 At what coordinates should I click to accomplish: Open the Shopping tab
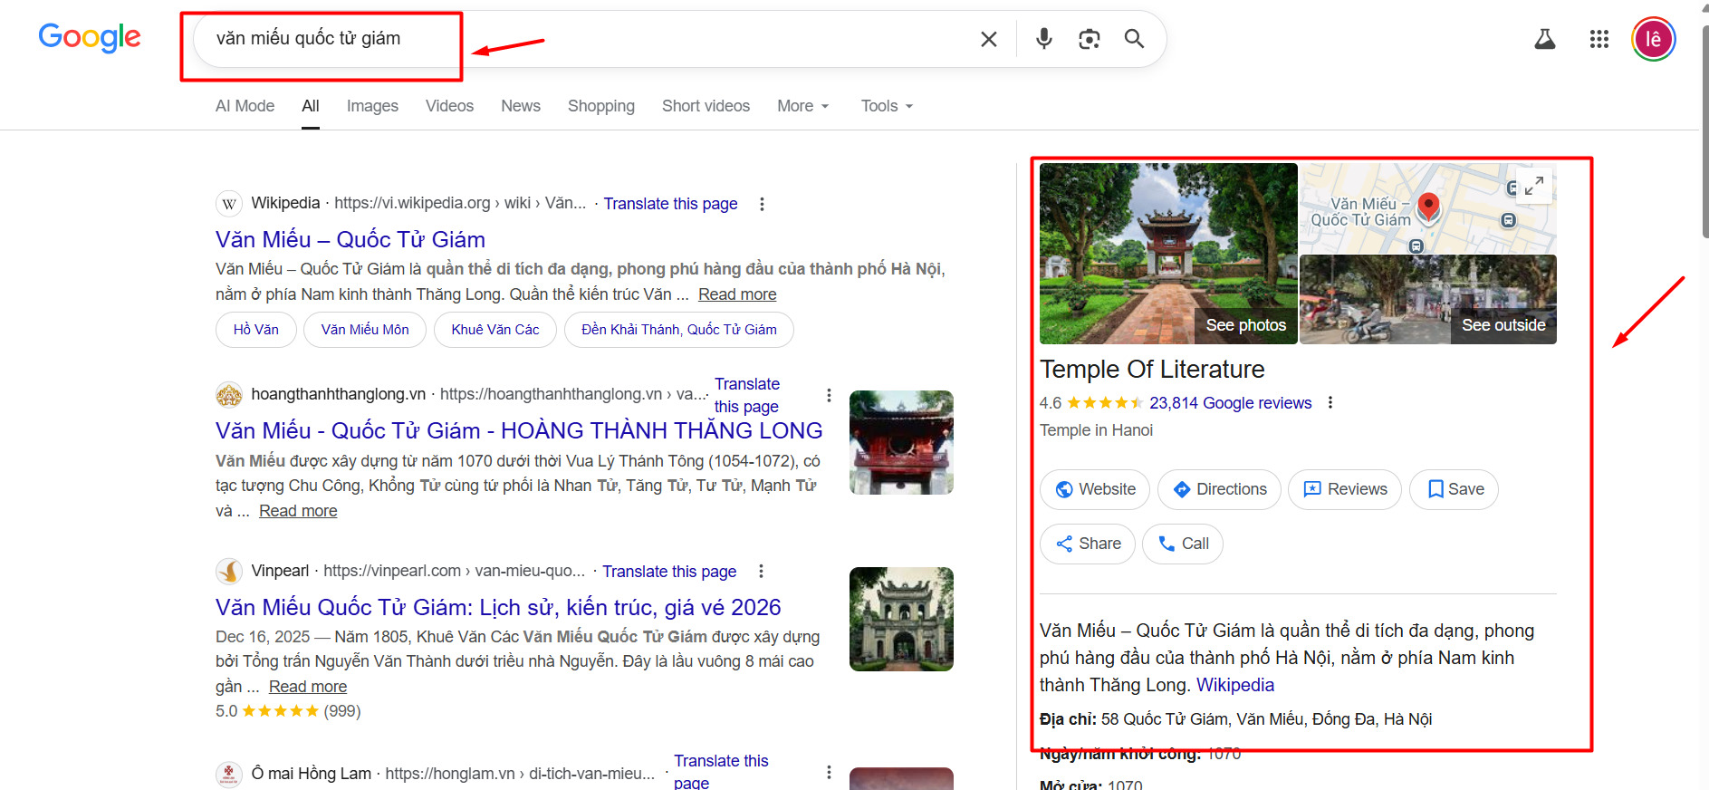601,106
